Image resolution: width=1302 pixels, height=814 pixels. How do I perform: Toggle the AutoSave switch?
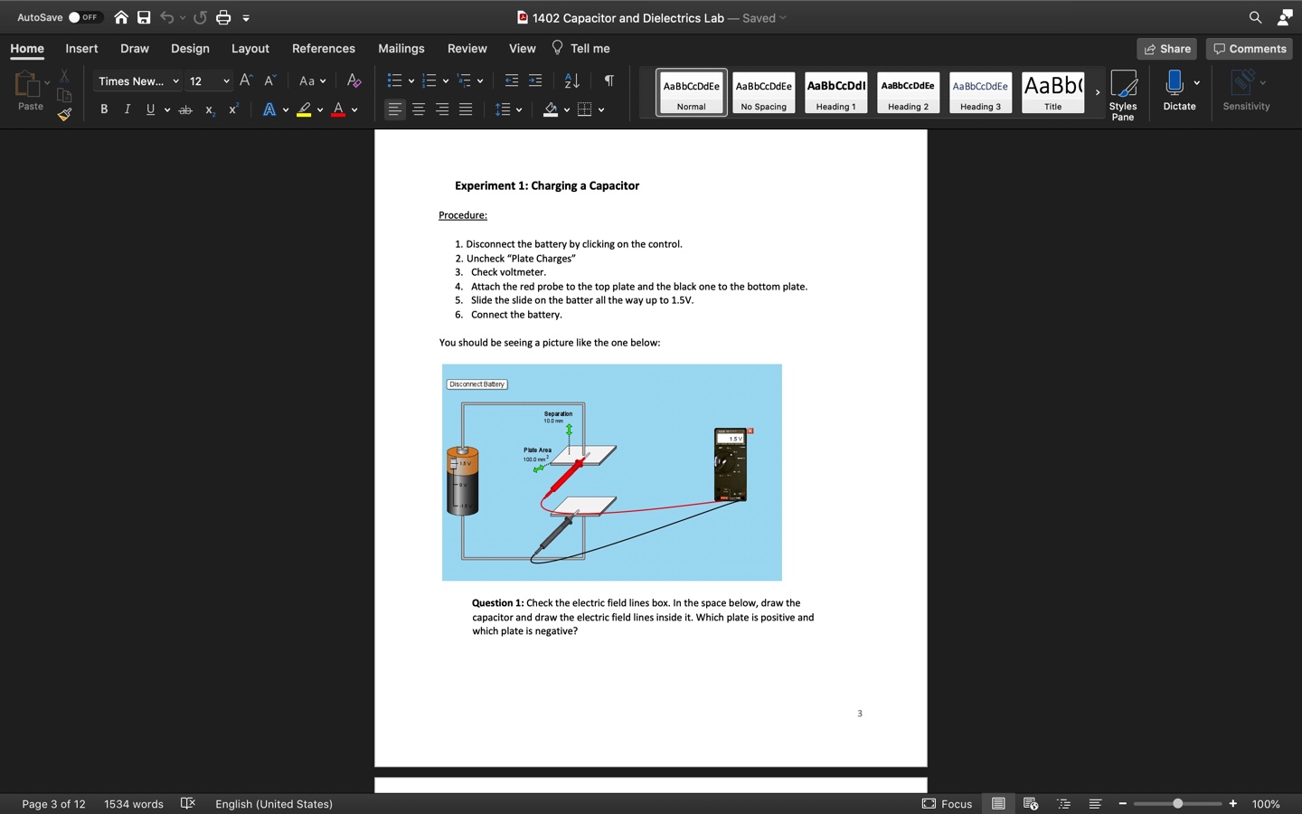tap(85, 17)
